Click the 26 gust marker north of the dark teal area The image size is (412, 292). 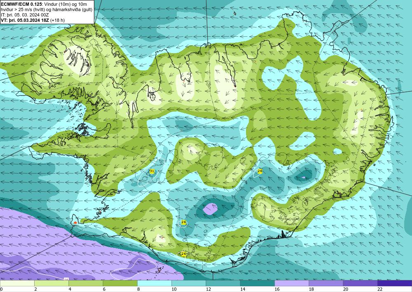tap(260, 171)
